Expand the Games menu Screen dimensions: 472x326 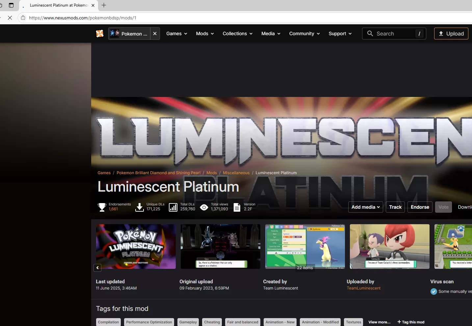tap(177, 34)
